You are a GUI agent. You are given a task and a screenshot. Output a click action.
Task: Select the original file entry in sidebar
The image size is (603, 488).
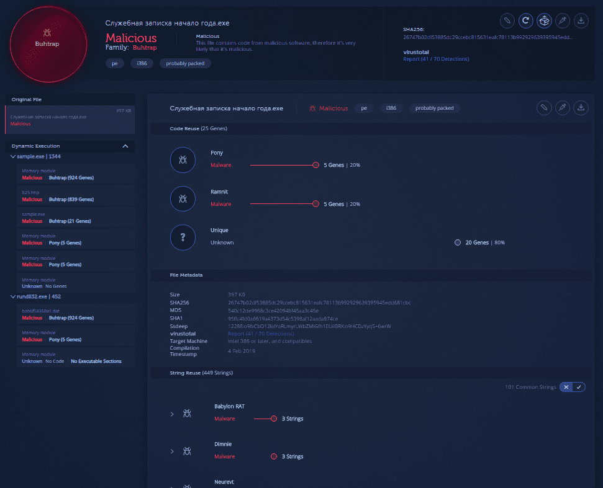point(70,120)
